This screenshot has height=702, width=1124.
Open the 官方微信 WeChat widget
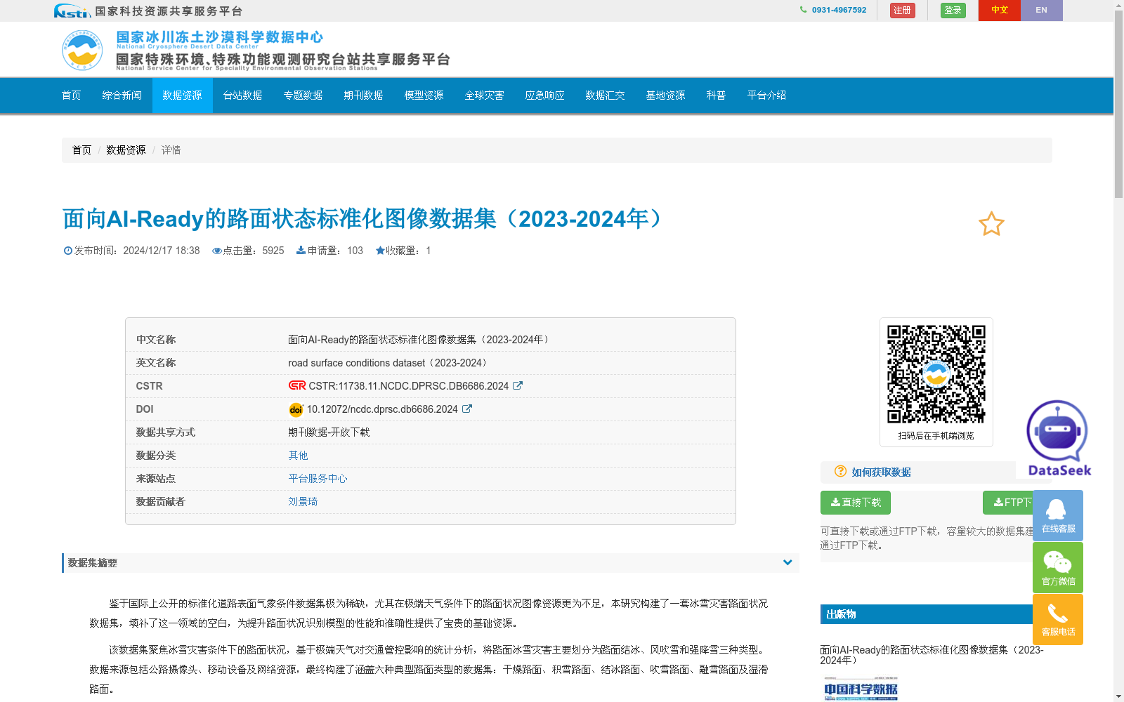(1058, 567)
